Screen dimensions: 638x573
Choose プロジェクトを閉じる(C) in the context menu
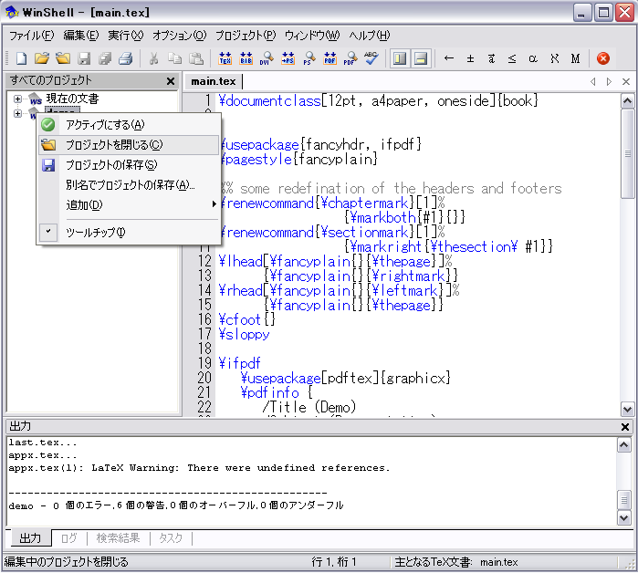[129, 145]
